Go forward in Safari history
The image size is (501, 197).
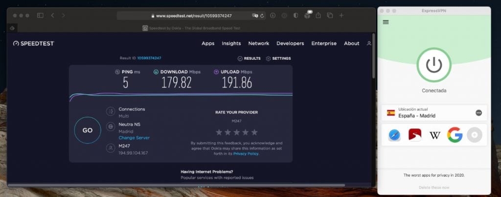(63, 15)
